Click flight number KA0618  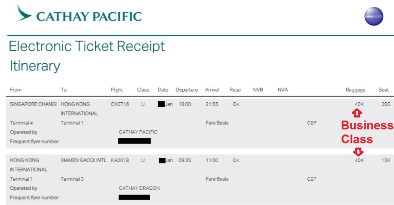pos(120,161)
